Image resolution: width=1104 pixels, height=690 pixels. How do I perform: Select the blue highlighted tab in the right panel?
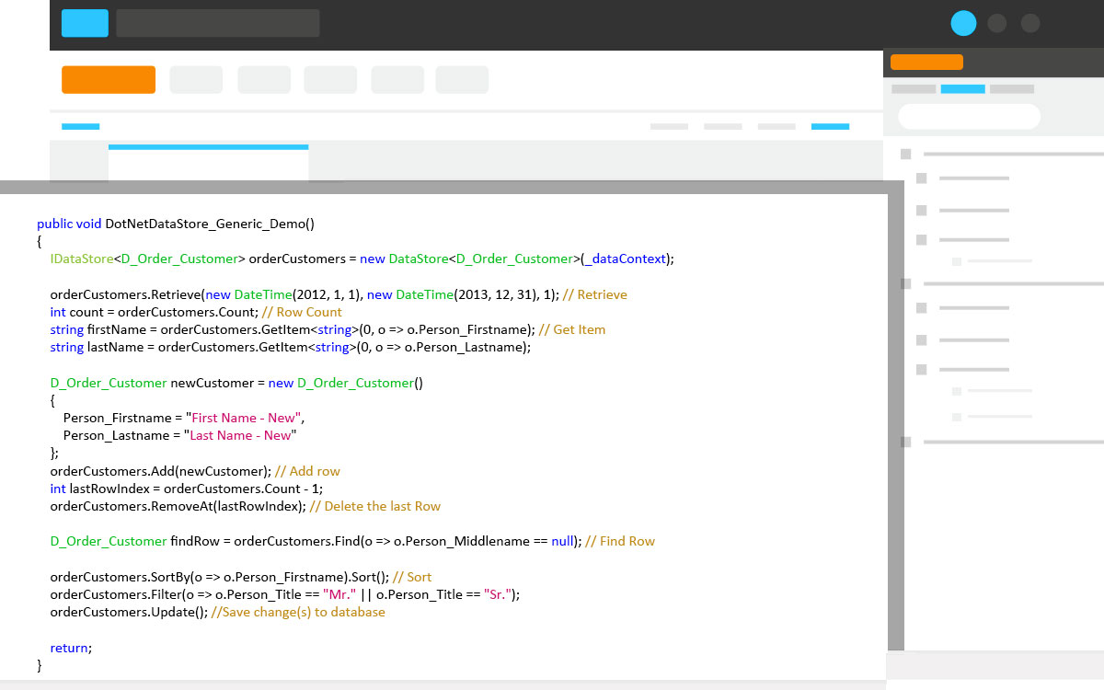pos(962,89)
